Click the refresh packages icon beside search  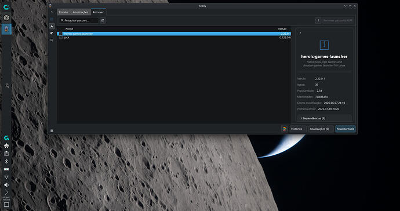point(103,20)
